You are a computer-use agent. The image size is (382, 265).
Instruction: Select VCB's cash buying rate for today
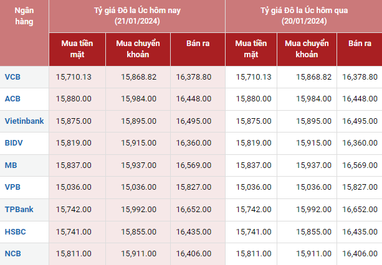point(74,77)
